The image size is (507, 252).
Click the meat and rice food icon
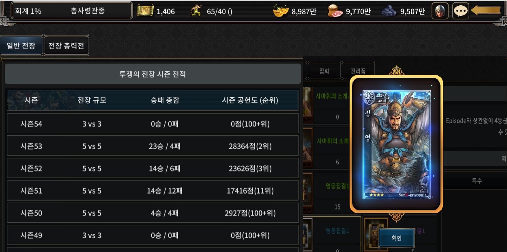335,11
